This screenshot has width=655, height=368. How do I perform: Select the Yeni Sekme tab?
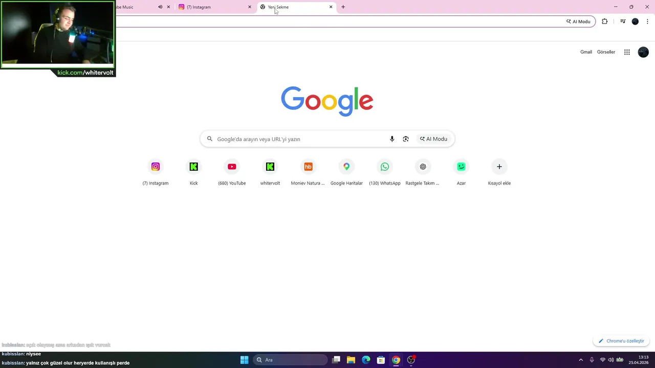[x=296, y=7]
